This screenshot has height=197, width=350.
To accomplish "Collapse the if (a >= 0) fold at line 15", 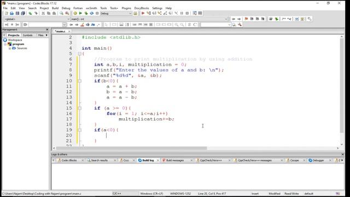I will [x=79, y=108].
